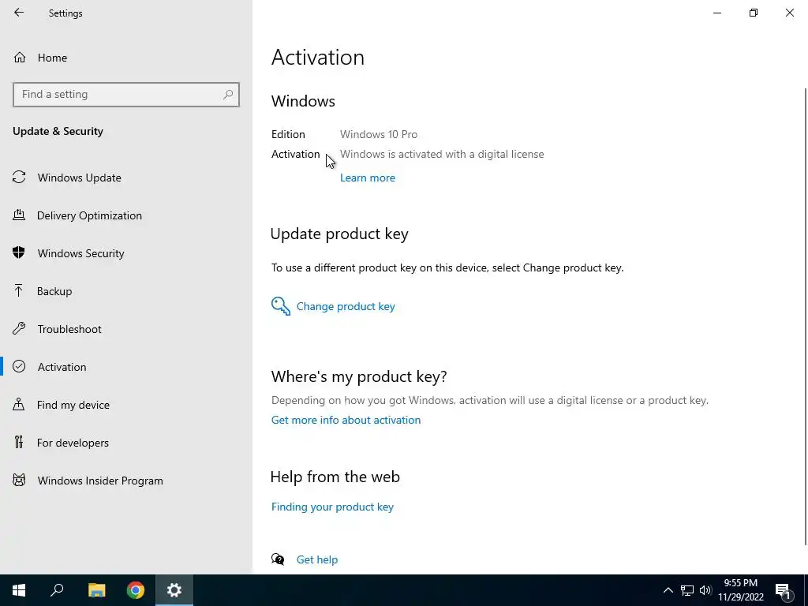Click the 'Where's my product key?' heading
This screenshot has height=606, width=808.
pos(359,376)
